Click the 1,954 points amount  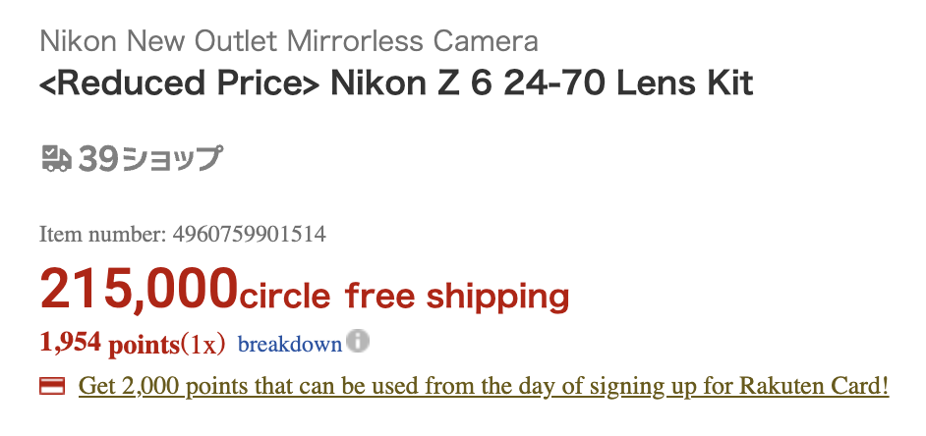click(70, 343)
